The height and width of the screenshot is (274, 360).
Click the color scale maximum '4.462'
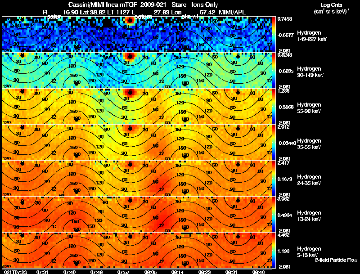283,235
